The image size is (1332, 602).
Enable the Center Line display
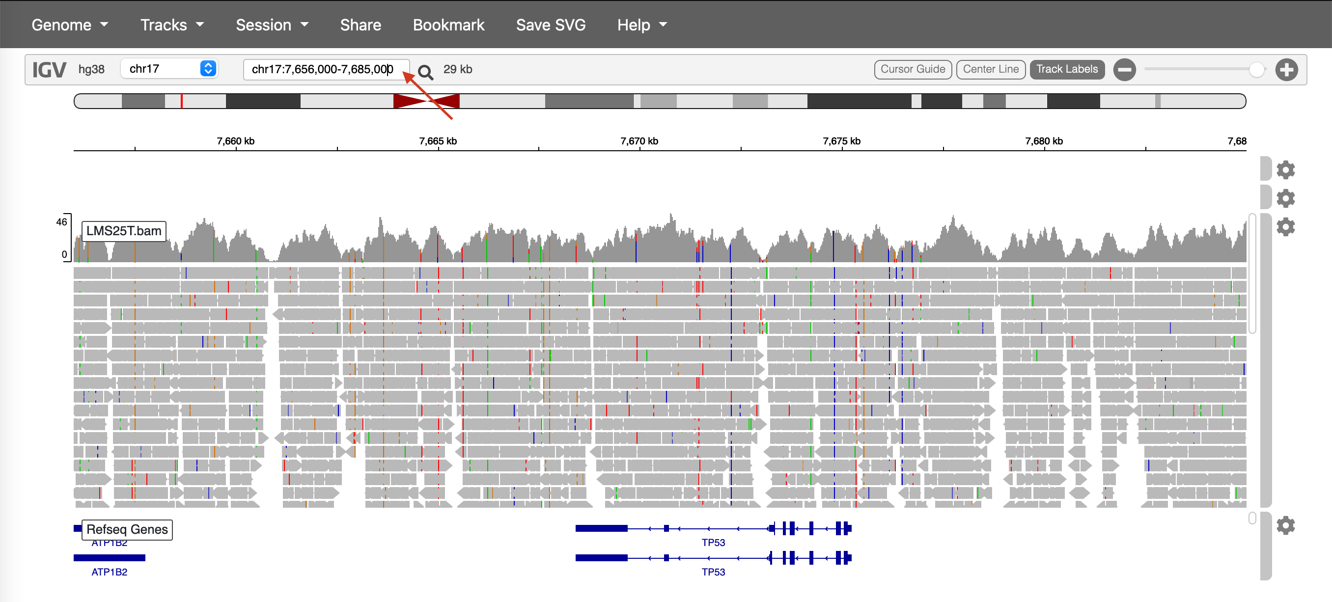coord(990,69)
